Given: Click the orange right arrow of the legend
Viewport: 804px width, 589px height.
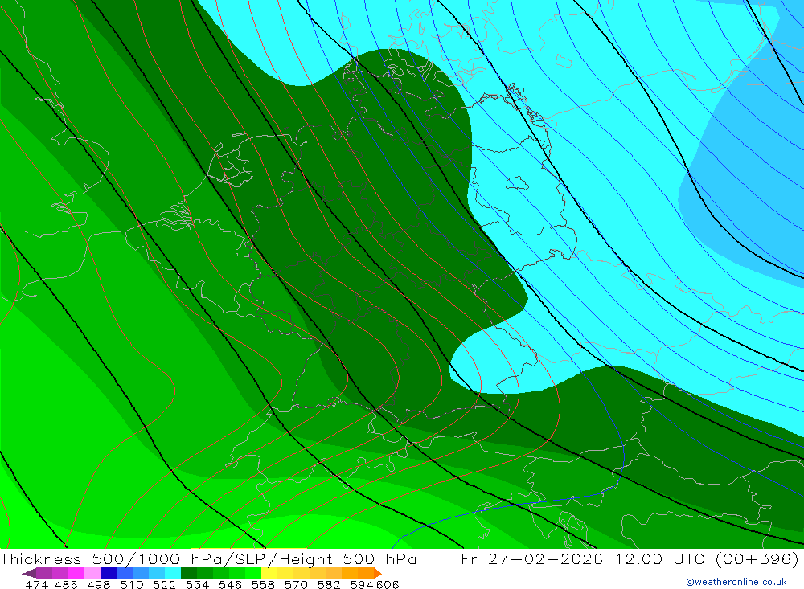Looking at the screenshot, I should point(377,573).
